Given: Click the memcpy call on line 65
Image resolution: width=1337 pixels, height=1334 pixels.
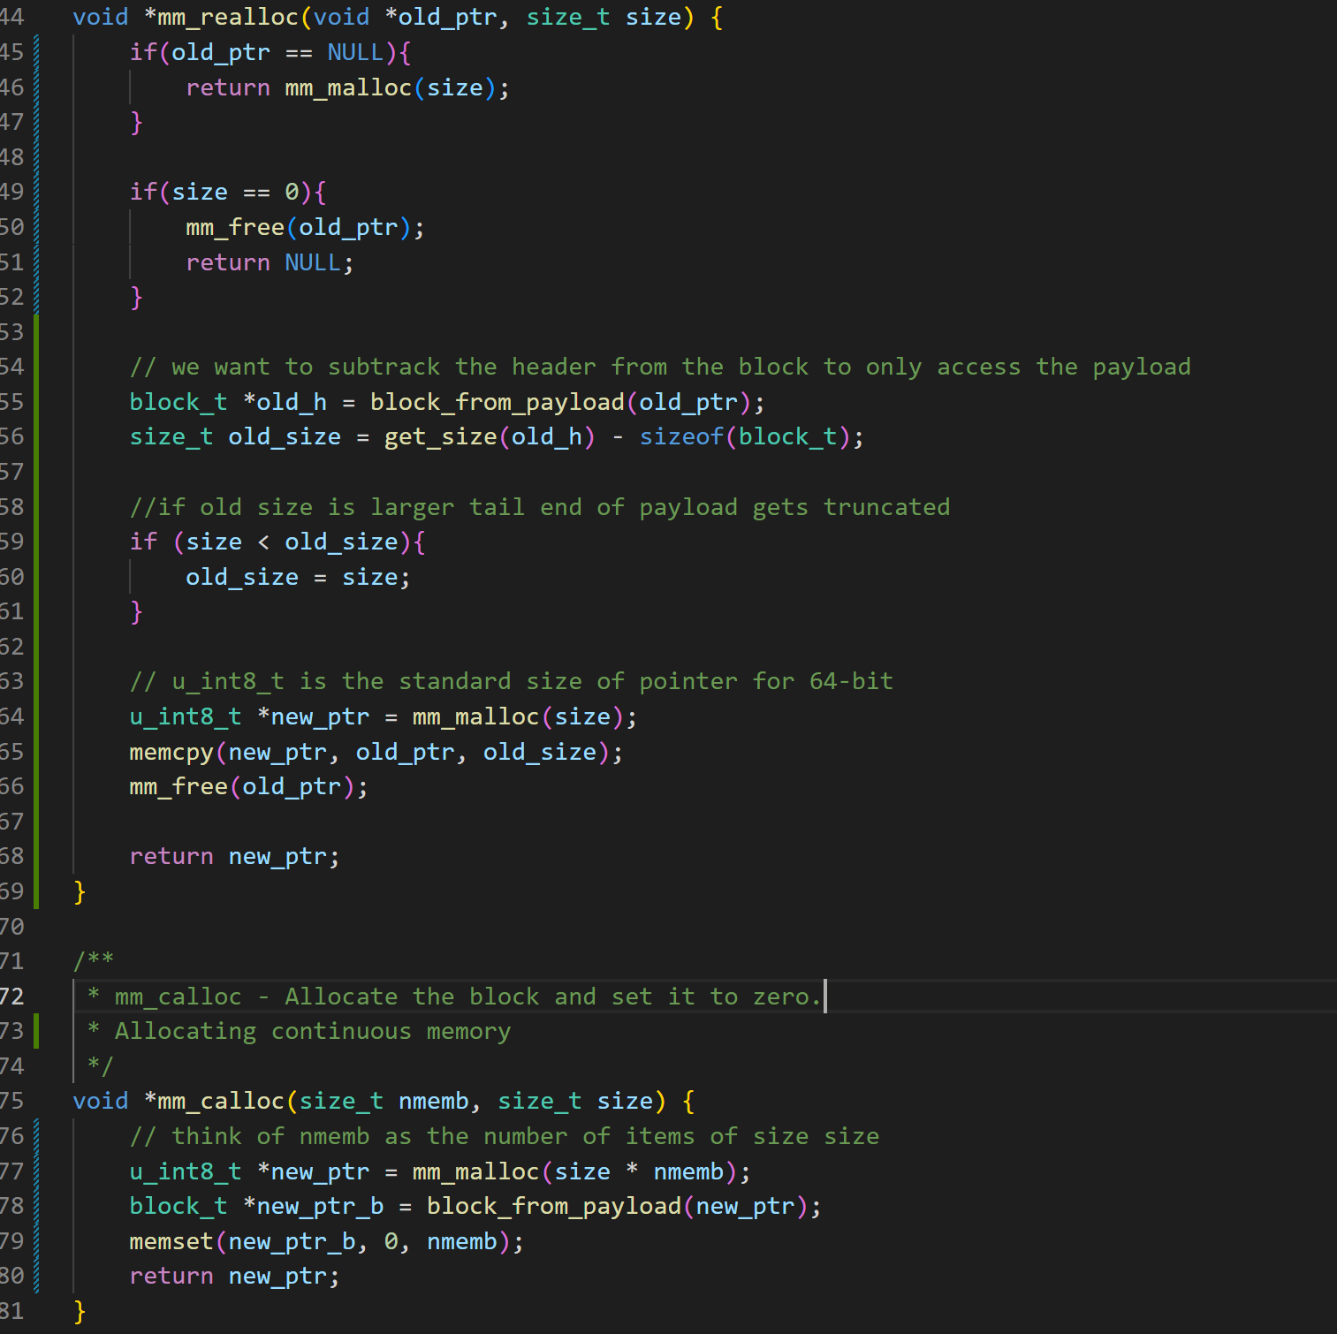Looking at the screenshot, I should coord(171,752).
